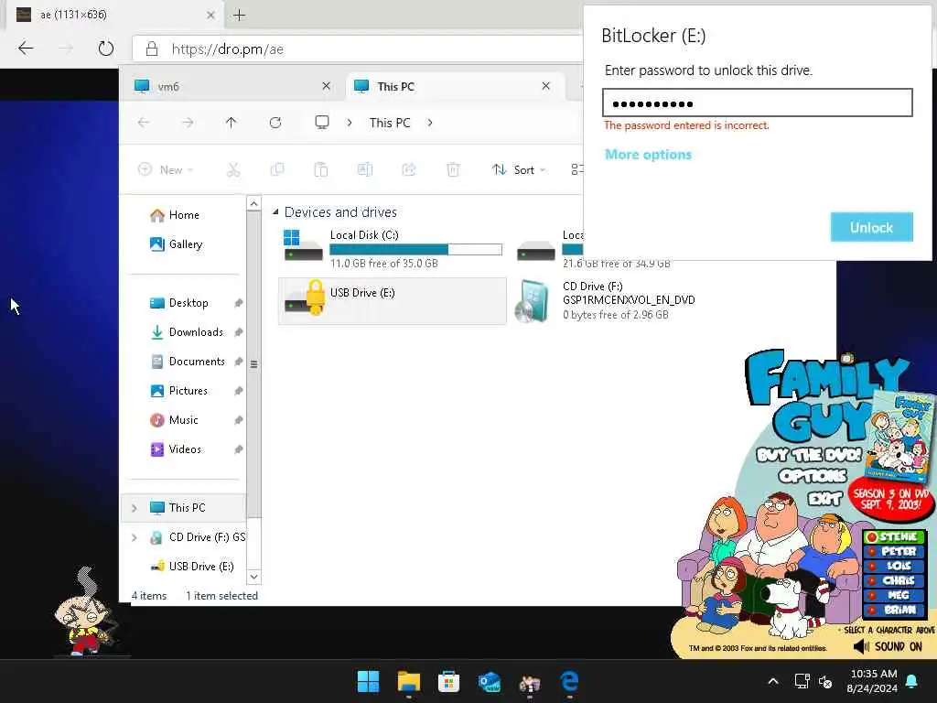Viewport: 937px width, 703px height.
Task: Toggle SOUND ON speaker in Family Guy
Action: (888, 646)
